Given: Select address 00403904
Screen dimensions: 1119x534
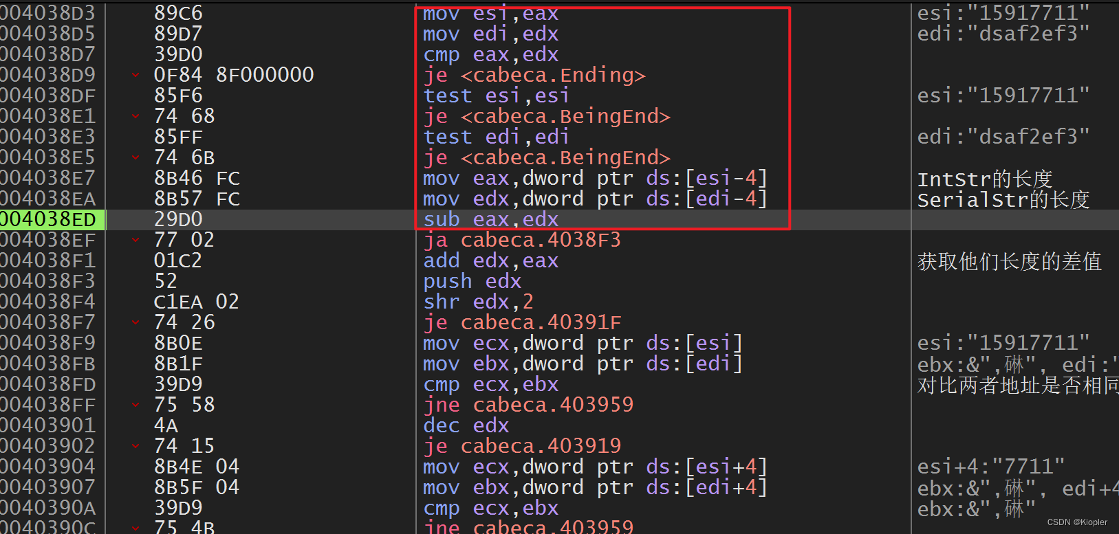Looking at the screenshot, I should pos(47,467).
